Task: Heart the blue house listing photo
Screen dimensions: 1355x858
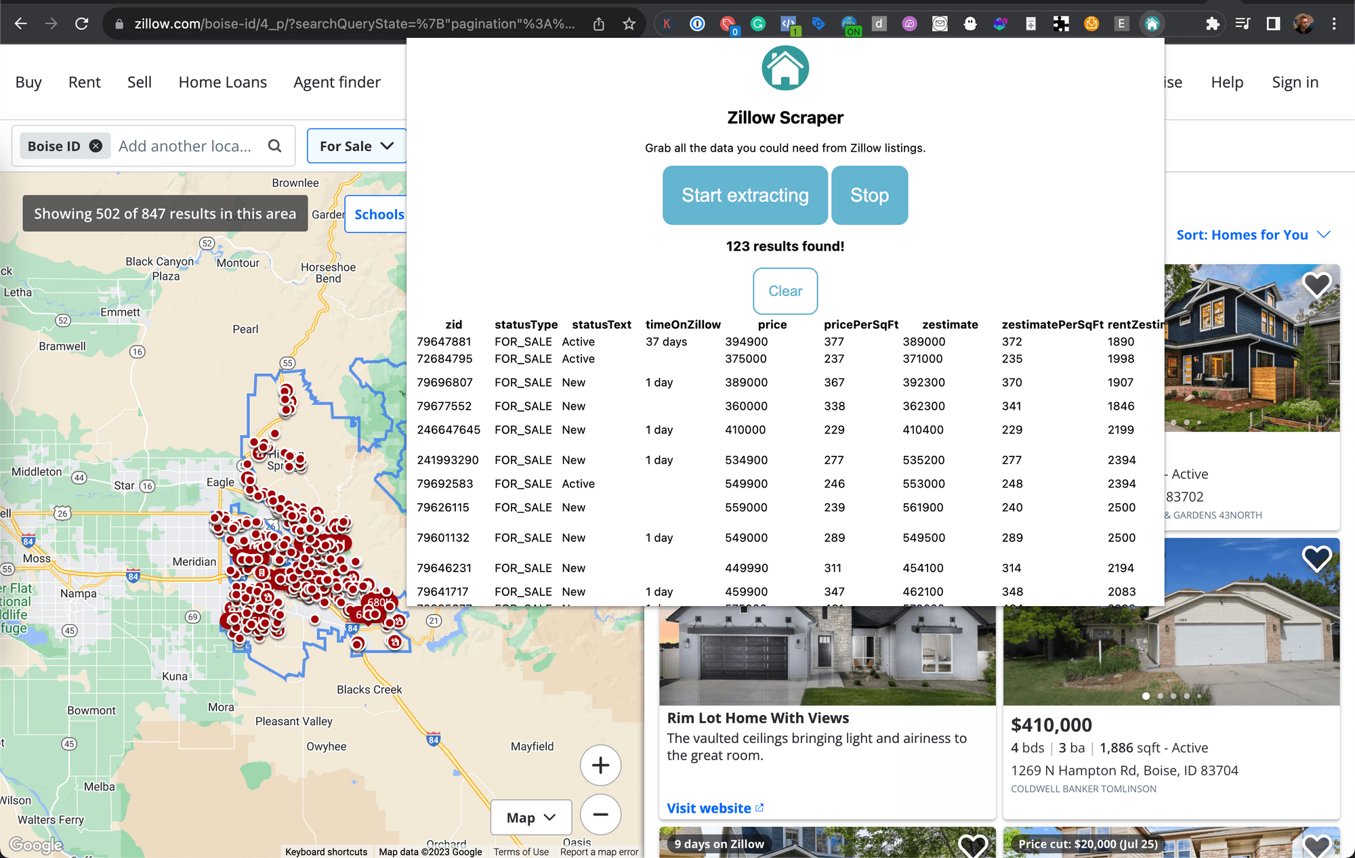Action: (1316, 284)
